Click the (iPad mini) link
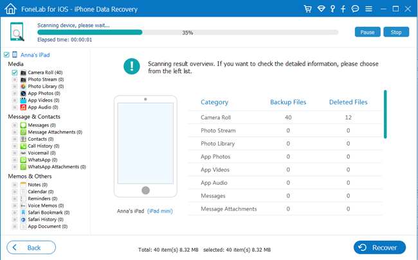The image size is (418, 260). click(x=160, y=211)
